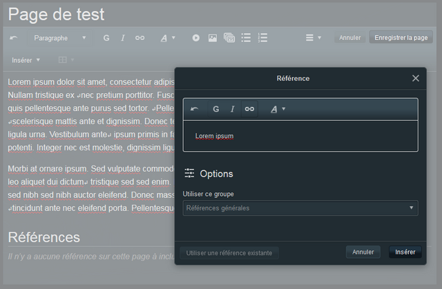Click the link icon in main page toolbar
Viewport: 442px width, 289px height.
point(140,38)
